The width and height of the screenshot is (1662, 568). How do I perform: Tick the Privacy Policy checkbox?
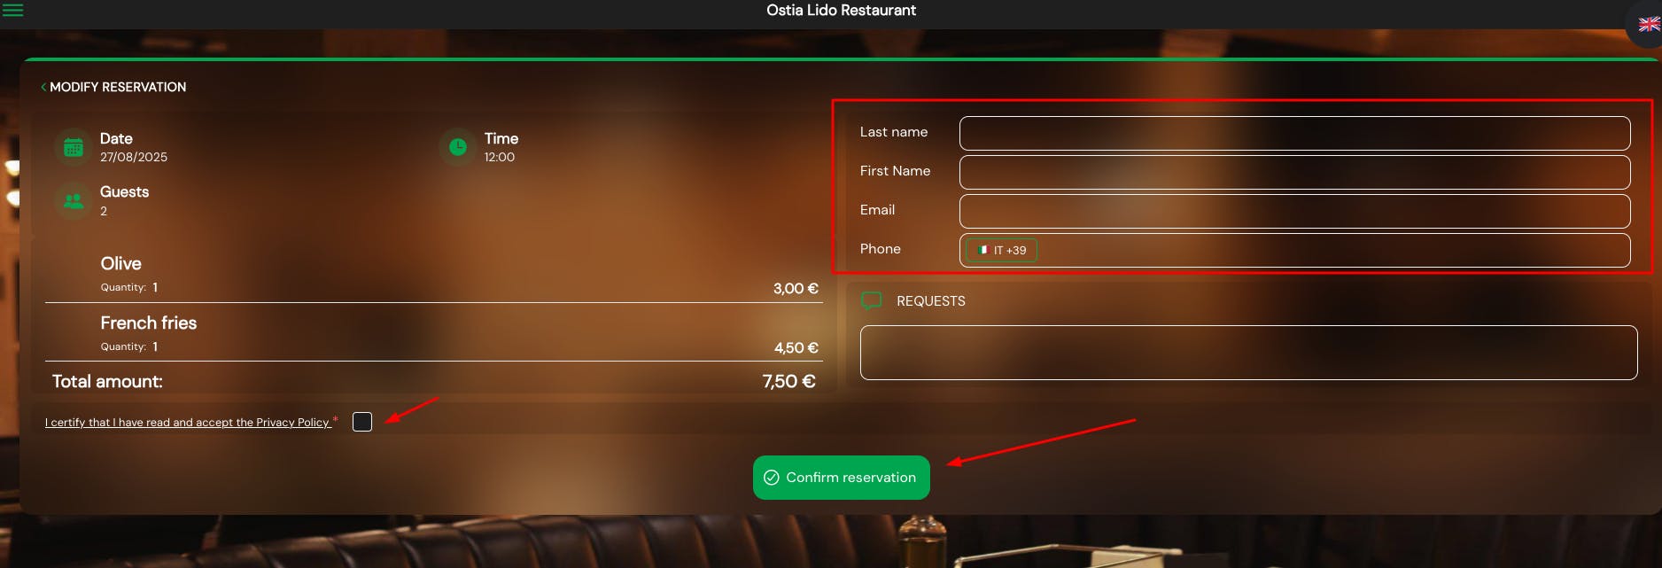362,422
